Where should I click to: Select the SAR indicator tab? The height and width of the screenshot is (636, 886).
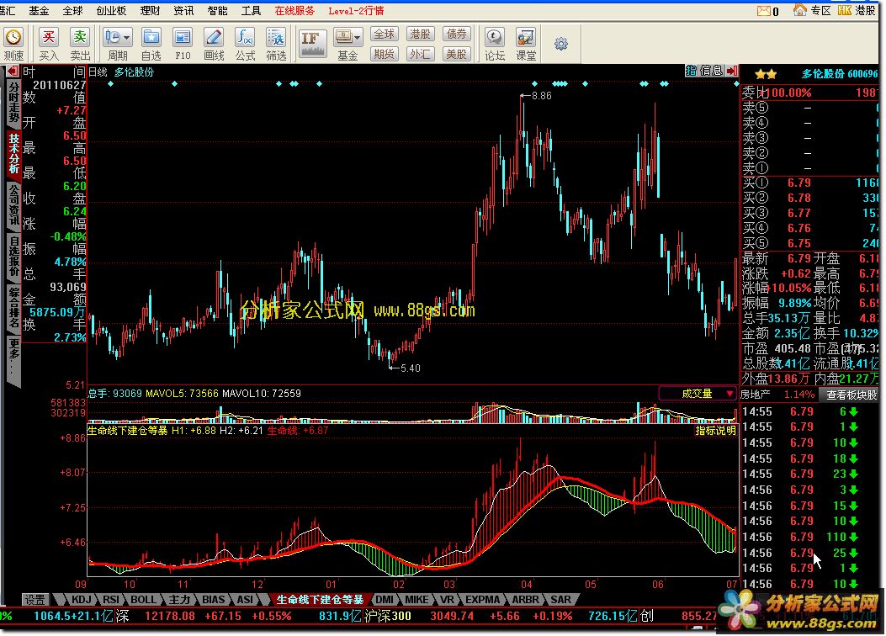(560, 599)
